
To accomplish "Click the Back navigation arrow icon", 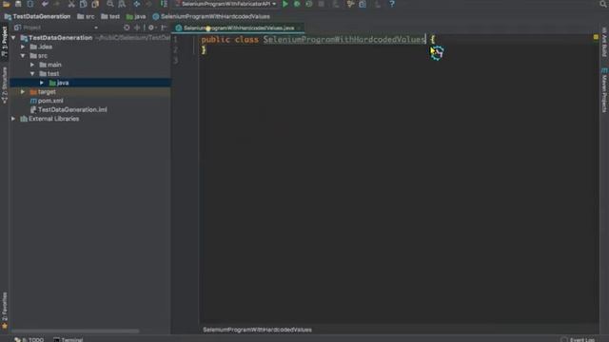I will point(137,4).
